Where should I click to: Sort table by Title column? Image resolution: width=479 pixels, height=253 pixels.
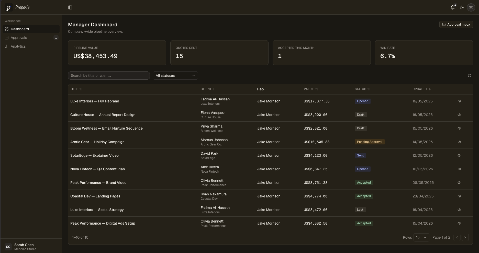tap(76, 89)
